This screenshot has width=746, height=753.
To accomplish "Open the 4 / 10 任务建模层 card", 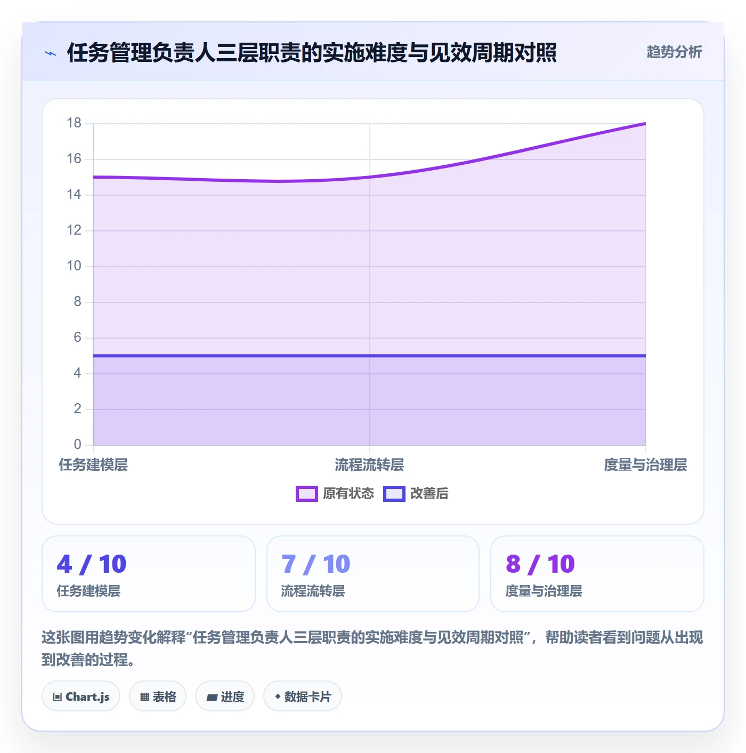I will [149, 574].
